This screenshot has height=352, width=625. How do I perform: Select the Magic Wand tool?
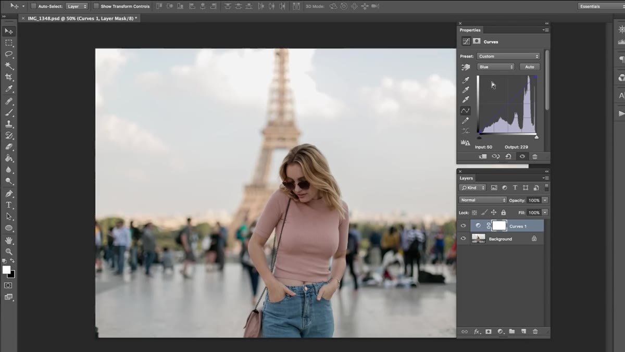[9, 66]
